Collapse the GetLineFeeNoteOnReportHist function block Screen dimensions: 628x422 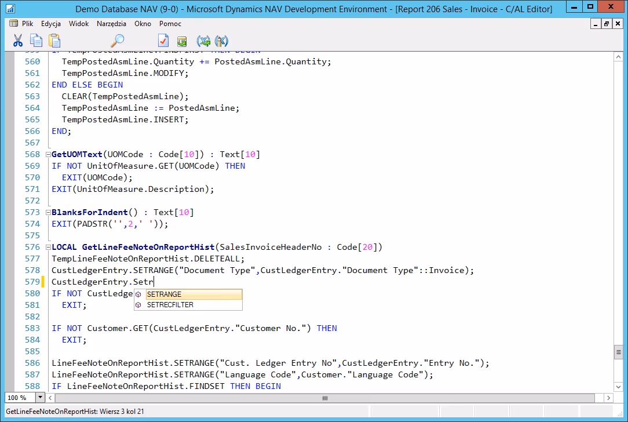pyautogui.click(x=48, y=248)
